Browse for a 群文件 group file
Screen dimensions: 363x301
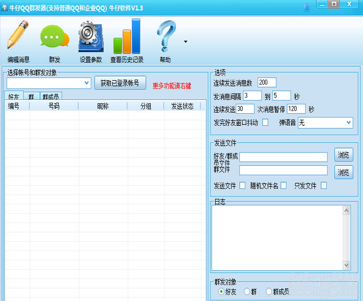tap(344, 172)
